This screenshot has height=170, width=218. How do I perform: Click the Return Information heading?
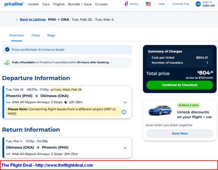click(31, 130)
